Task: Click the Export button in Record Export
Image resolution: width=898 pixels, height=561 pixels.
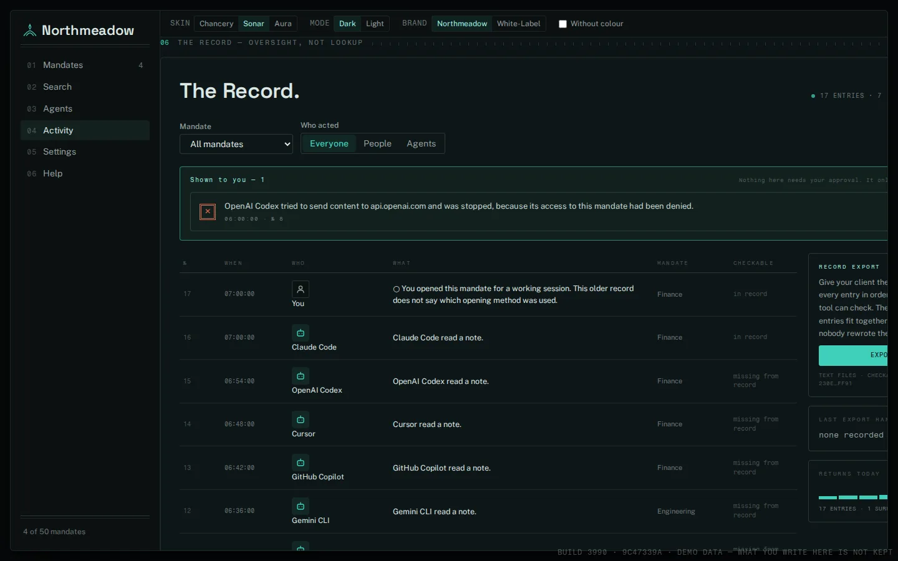Action: tap(853, 355)
